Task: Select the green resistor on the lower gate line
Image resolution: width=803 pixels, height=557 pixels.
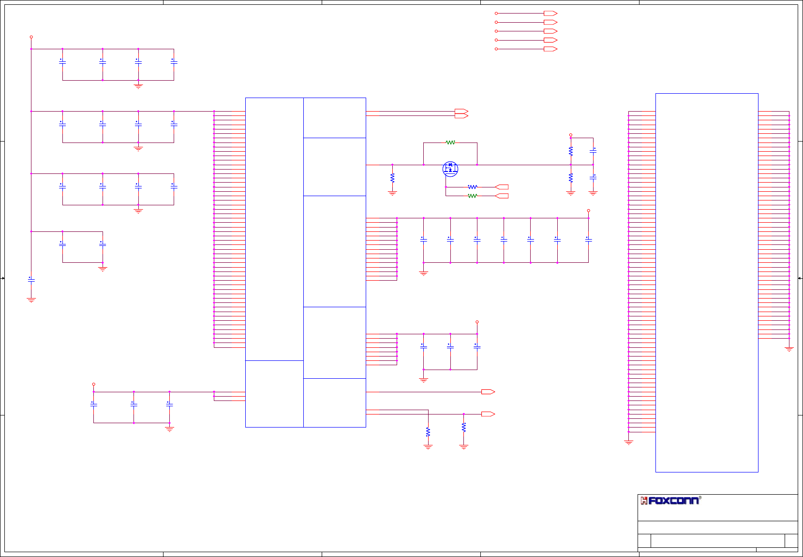Action: click(473, 196)
